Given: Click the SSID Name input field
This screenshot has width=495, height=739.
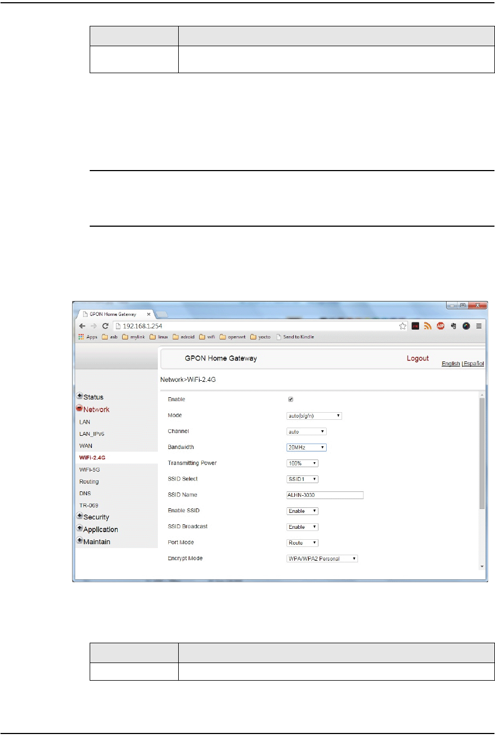Looking at the screenshot, I should click(325, 495).
